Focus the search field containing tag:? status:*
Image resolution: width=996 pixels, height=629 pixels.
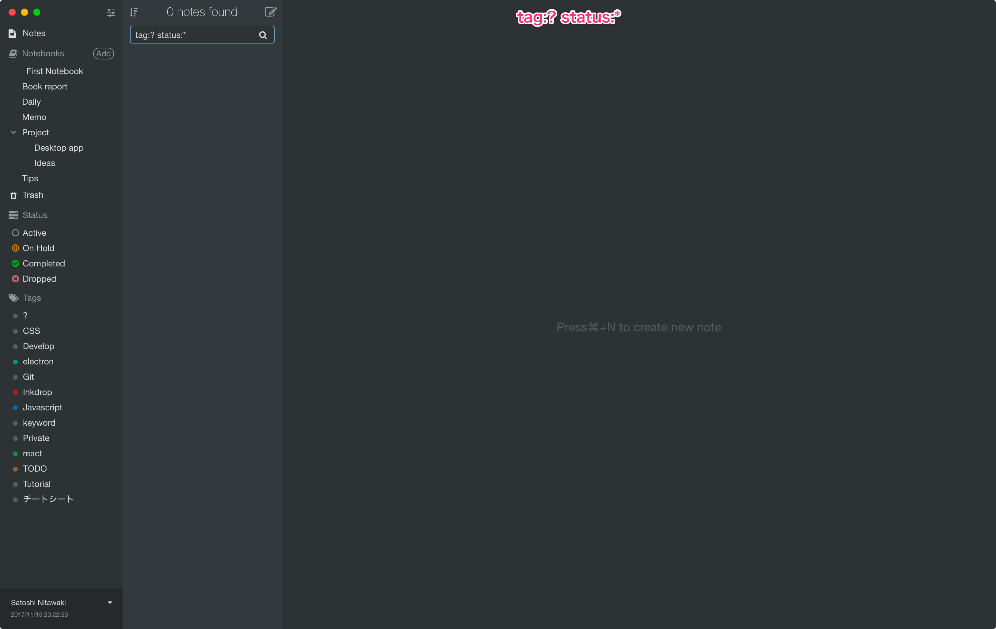(x=202, y=35)
